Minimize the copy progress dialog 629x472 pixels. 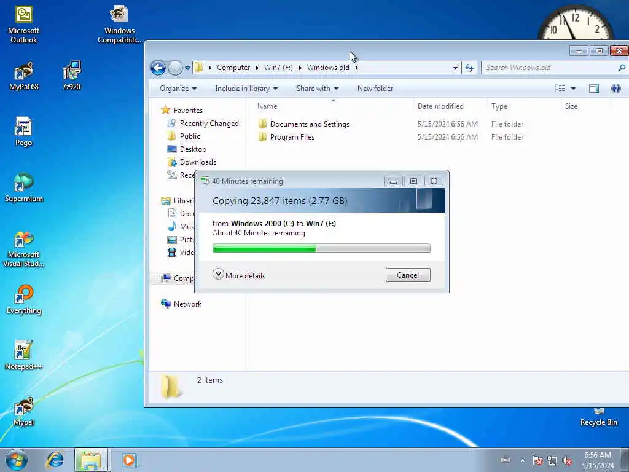click(393, 181)
